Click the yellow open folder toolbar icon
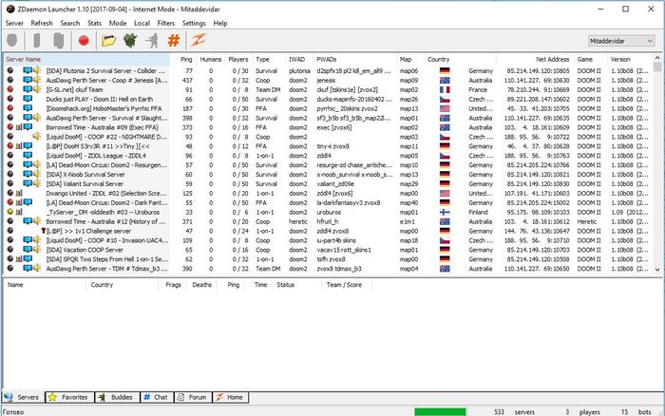Viewport: 665px width, 416px height. tap(108, 41)
